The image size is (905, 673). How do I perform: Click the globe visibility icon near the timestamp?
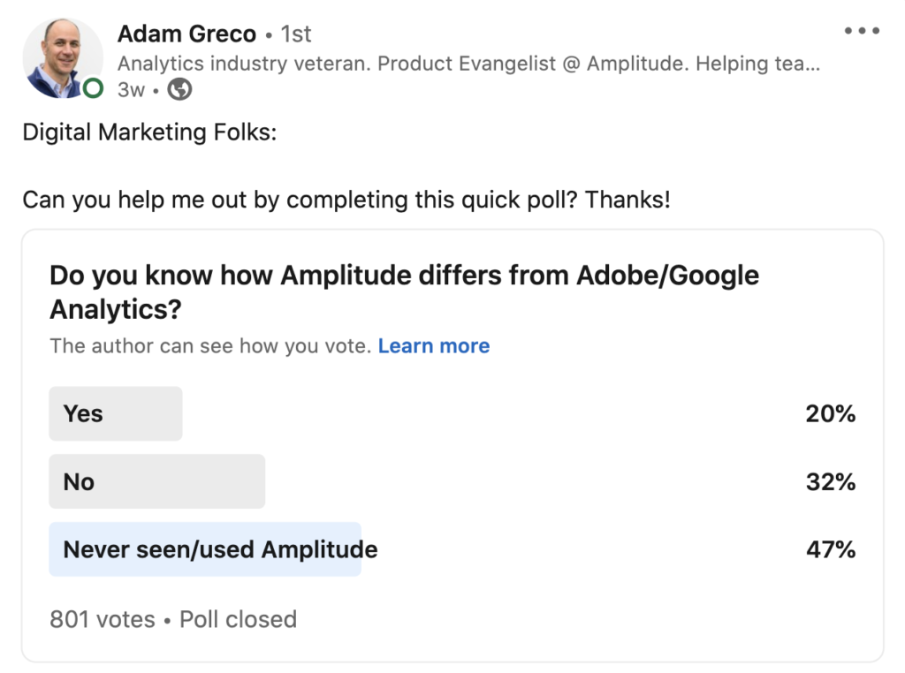(x=179, y=89)
